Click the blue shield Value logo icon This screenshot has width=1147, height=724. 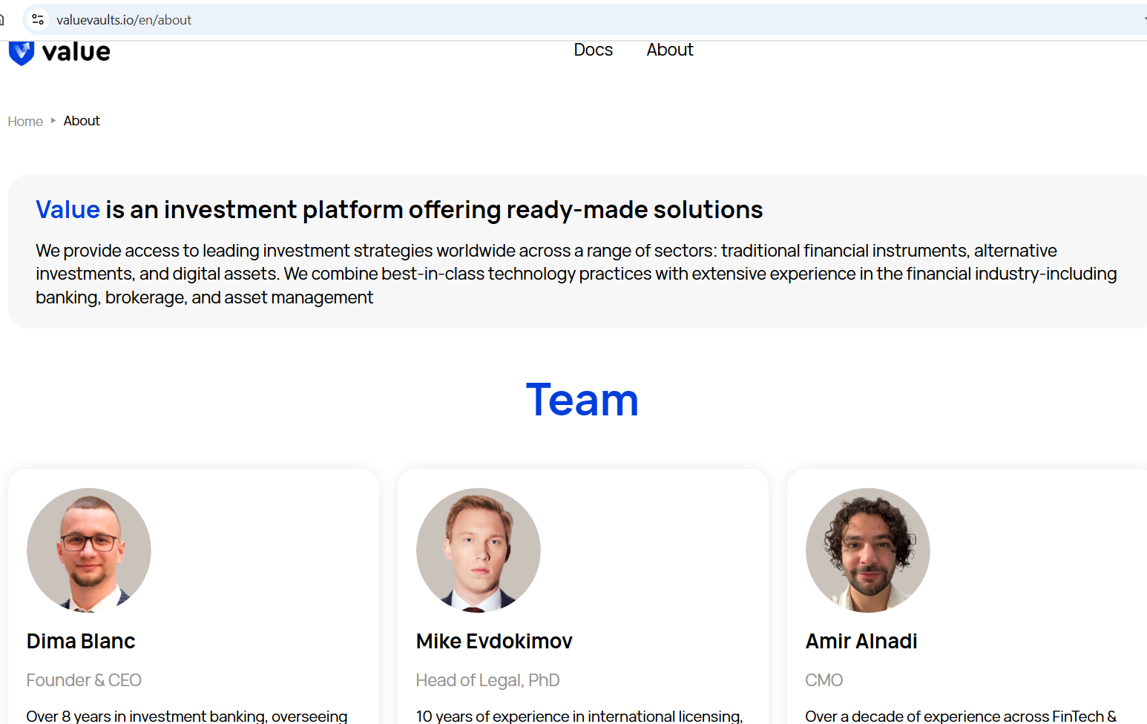22,53
